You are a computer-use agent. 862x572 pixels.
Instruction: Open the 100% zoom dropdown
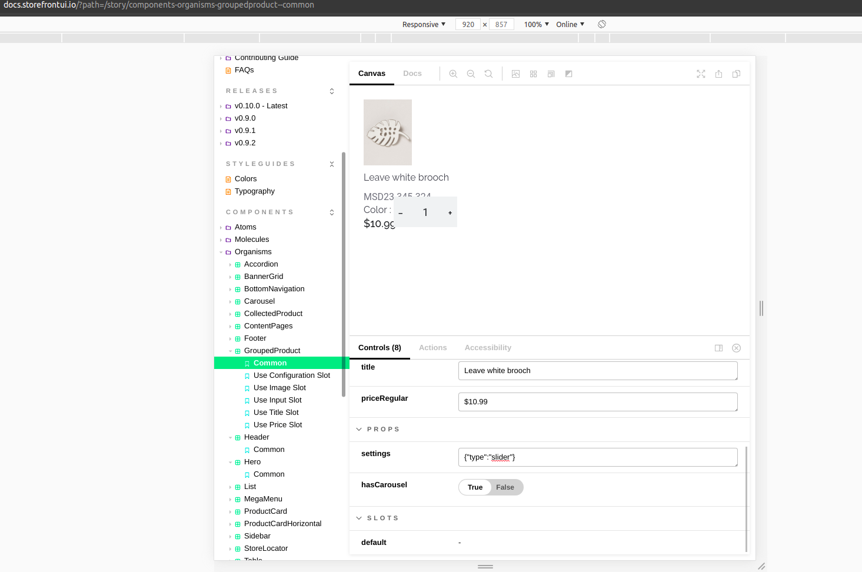coord(536,24)
